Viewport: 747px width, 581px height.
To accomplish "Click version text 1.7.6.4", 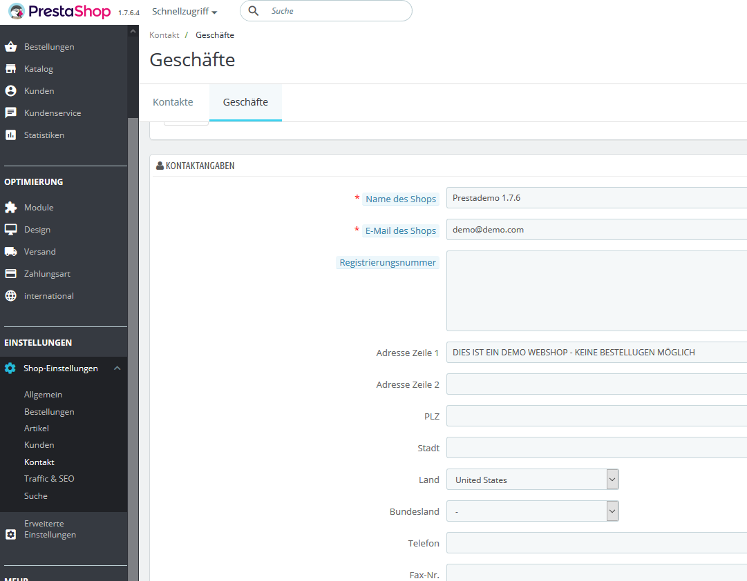I will click(x=129, y=13).
